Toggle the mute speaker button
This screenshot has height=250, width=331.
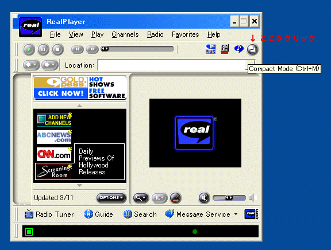click(x=204, y=198)
